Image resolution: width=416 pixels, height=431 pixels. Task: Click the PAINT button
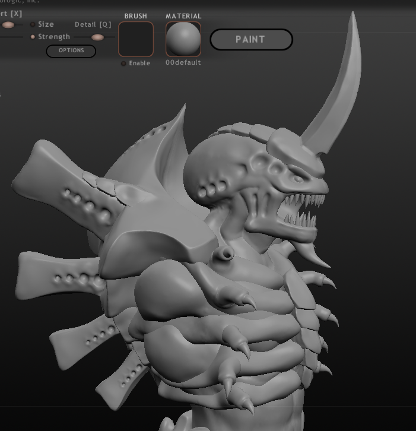(251, 40)
